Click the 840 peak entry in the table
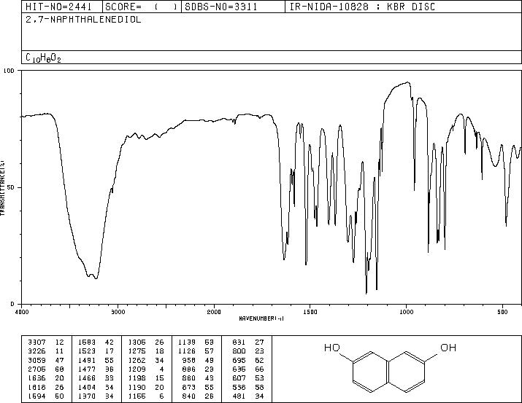The width and height of the screenshot is (522, 403). point(196,396)
